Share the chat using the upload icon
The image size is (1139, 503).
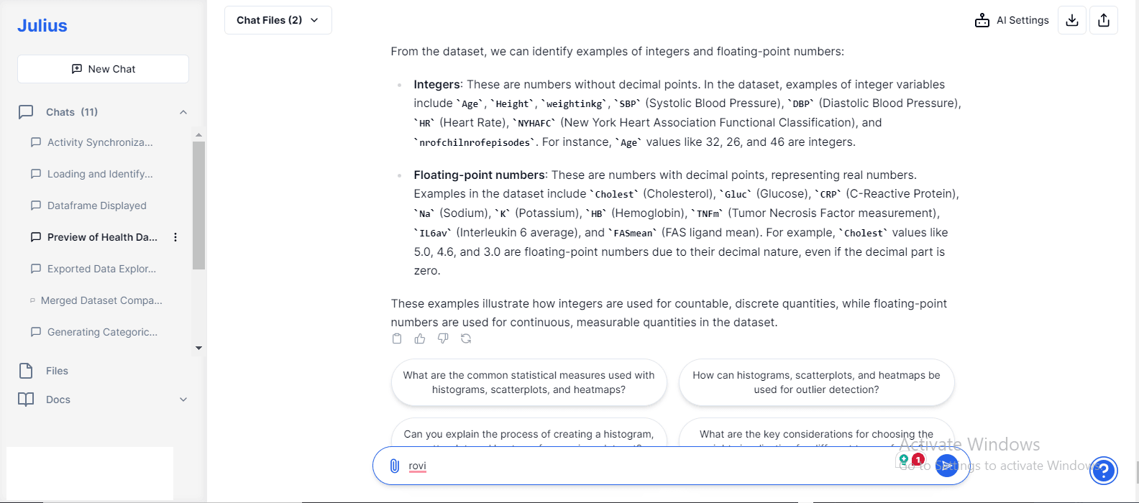(1104, 20)
